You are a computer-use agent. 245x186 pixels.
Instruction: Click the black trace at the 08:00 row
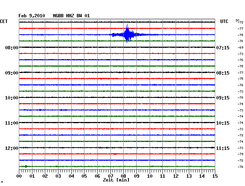[117, 47]
